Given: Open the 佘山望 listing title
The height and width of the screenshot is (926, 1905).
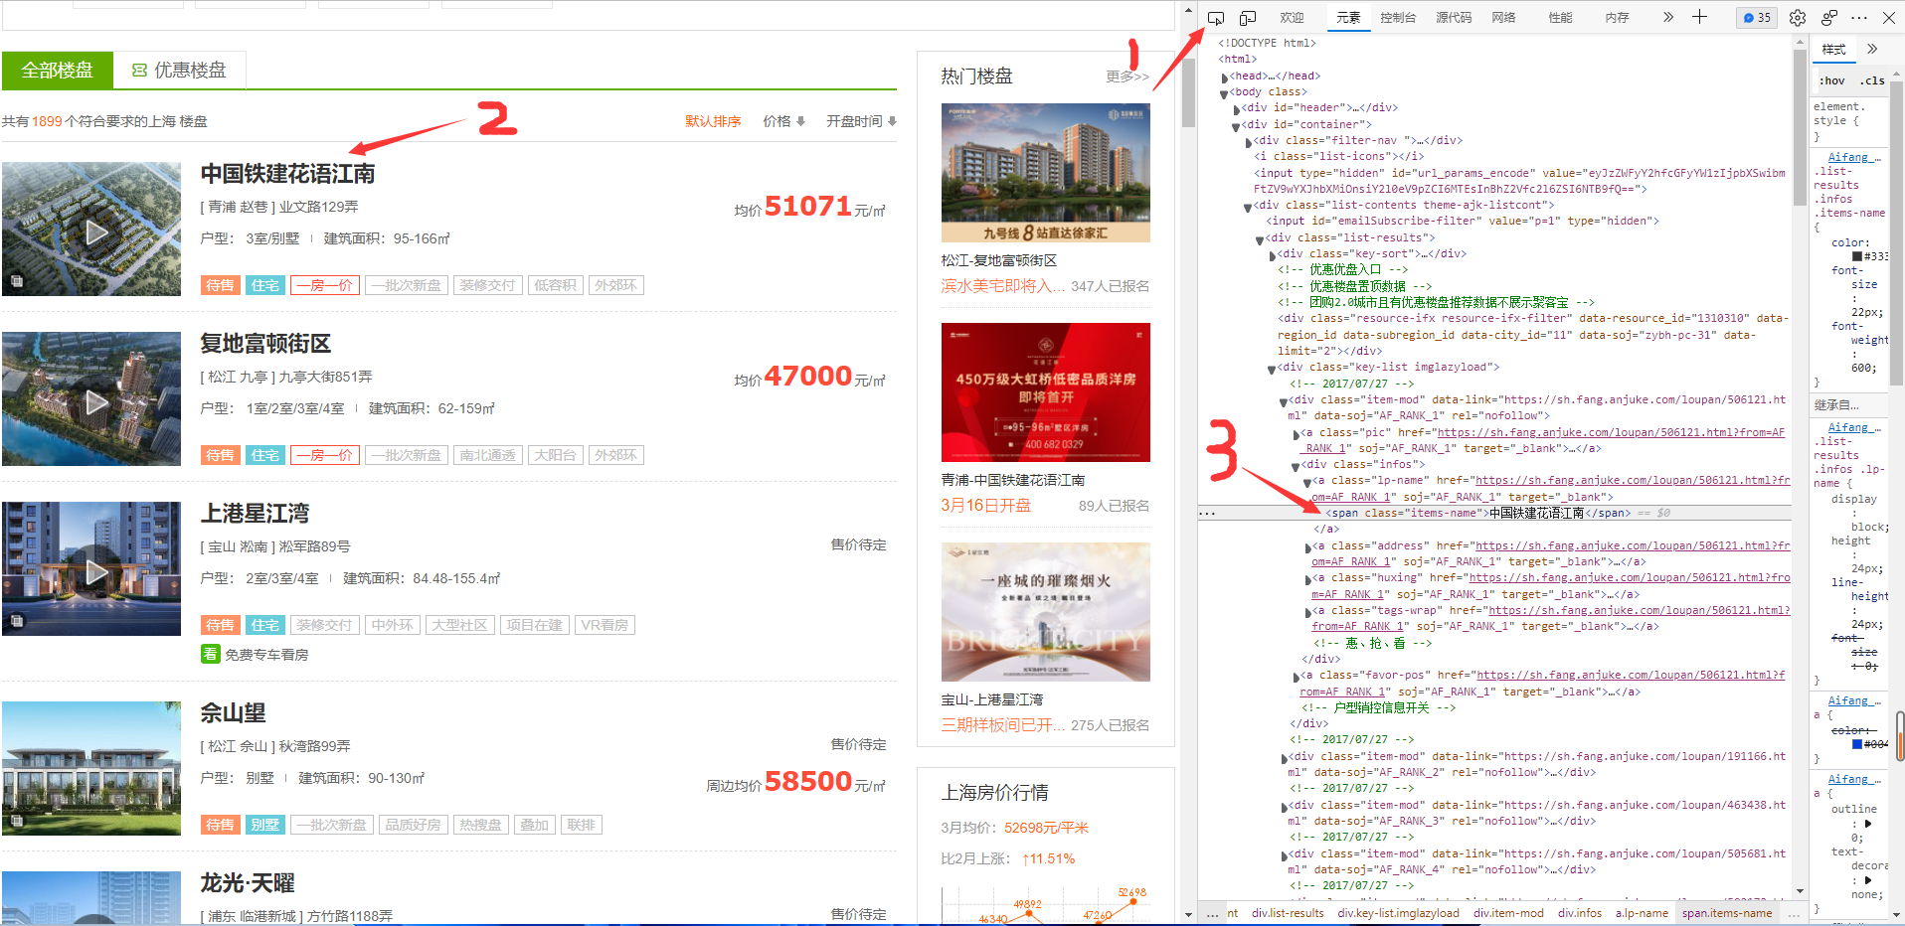Looking at the screenshot, I should pyautogui.click(x=233, y=713).
